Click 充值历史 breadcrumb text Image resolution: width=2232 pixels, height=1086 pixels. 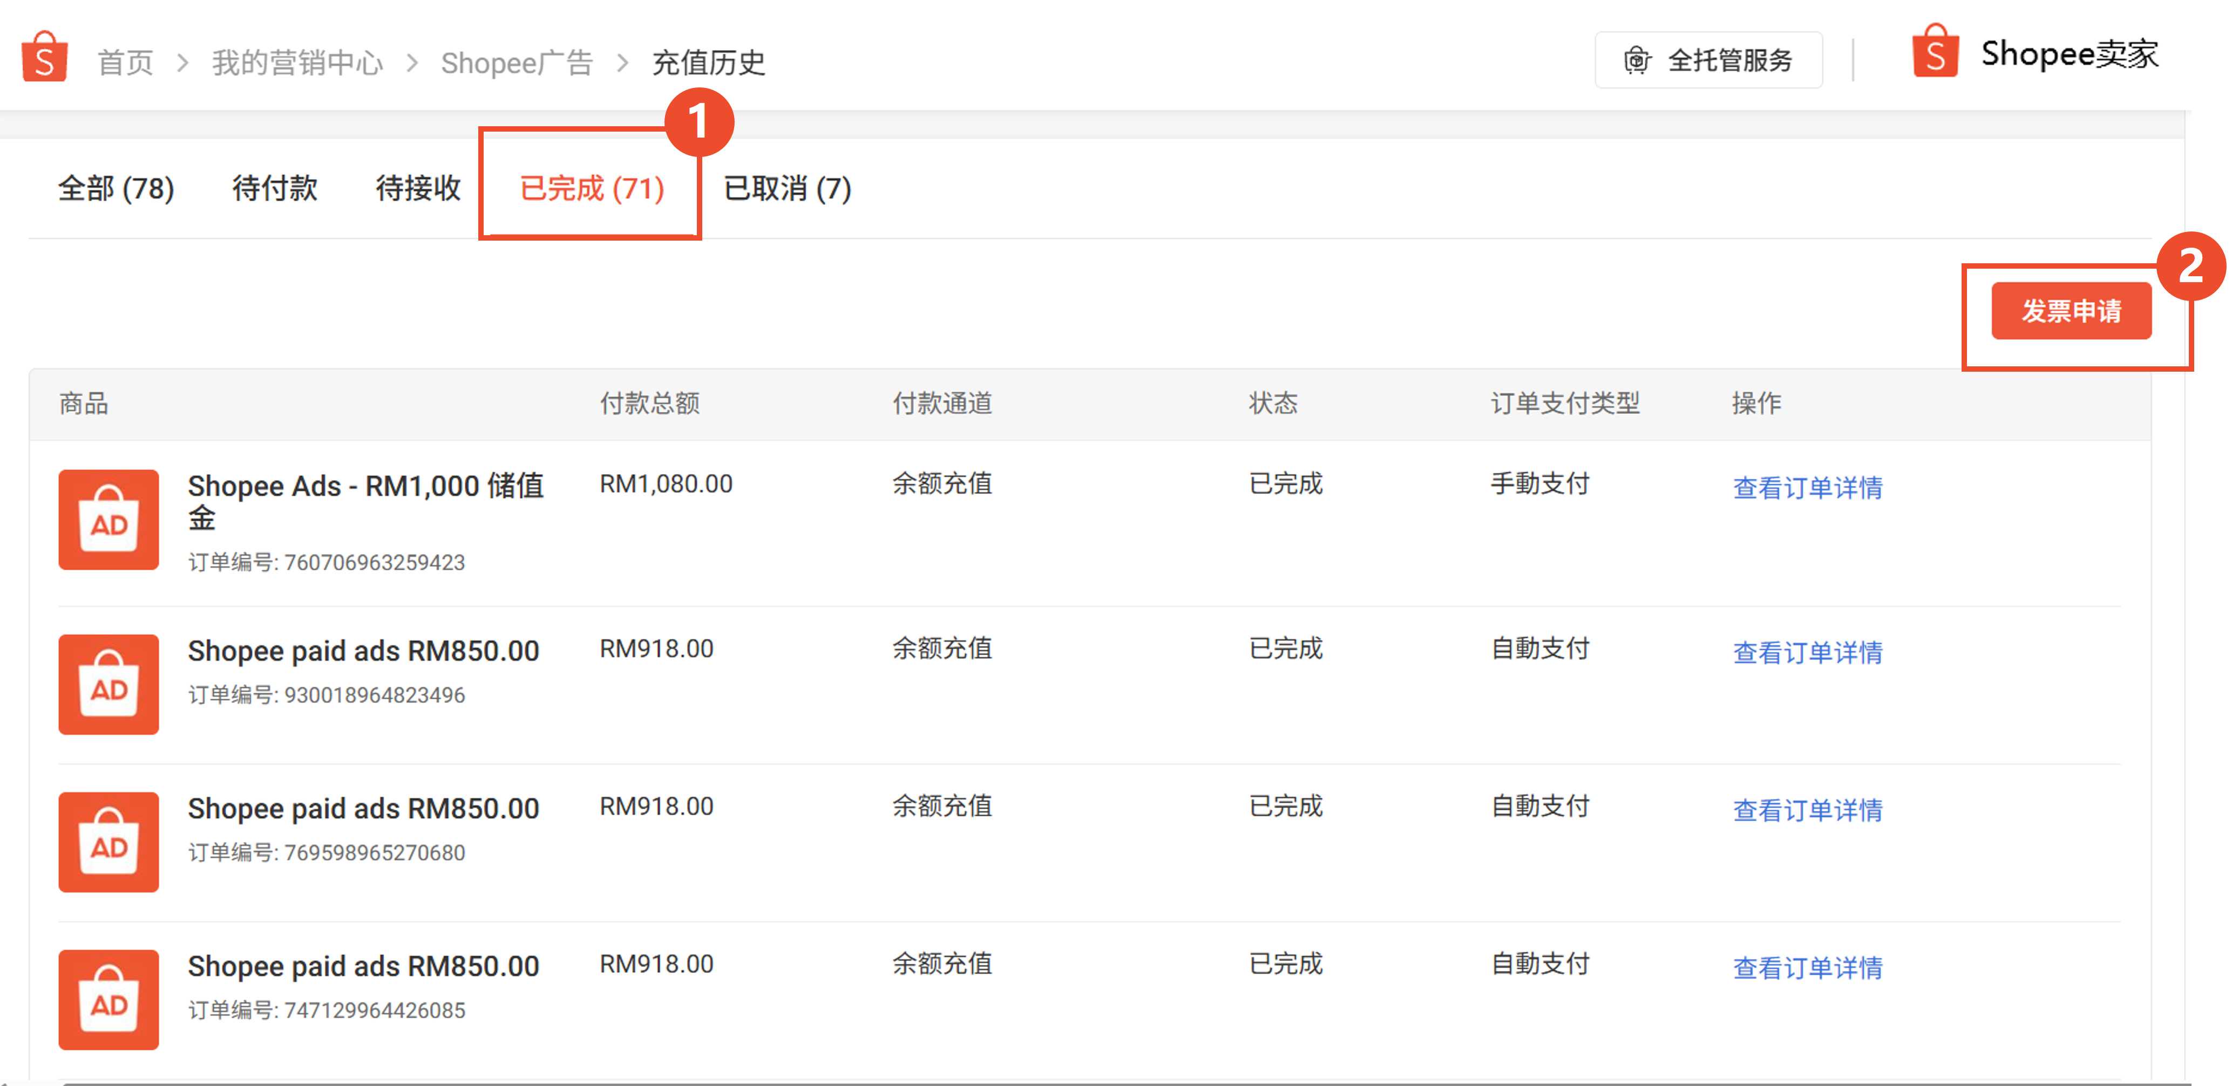click(x=708, y=63)
